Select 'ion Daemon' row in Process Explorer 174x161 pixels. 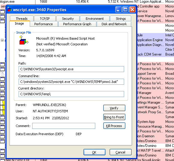point(156,136)
